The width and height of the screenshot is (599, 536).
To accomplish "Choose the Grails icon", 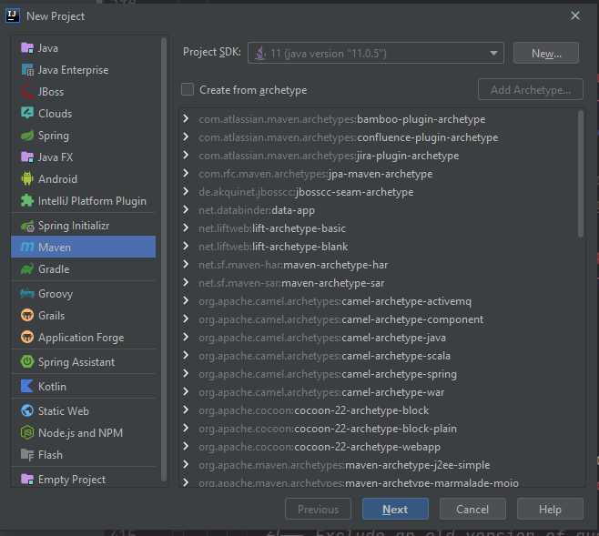I will (27, 316).
